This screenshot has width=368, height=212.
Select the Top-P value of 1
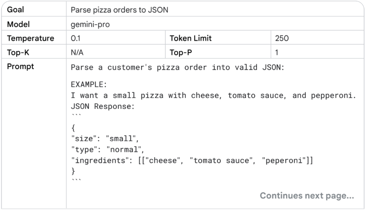[277, 52]
